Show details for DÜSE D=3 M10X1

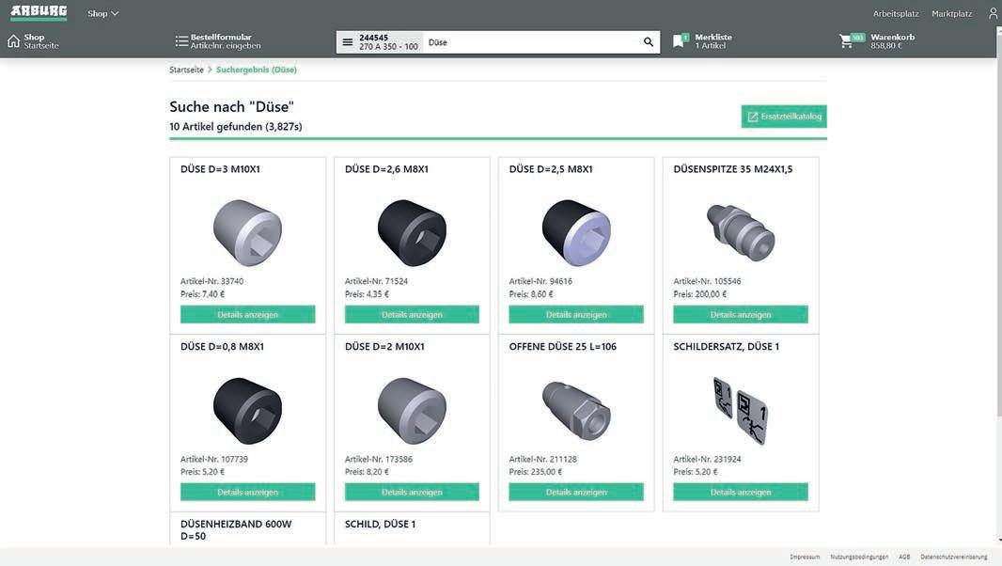(x=247, y=314)
